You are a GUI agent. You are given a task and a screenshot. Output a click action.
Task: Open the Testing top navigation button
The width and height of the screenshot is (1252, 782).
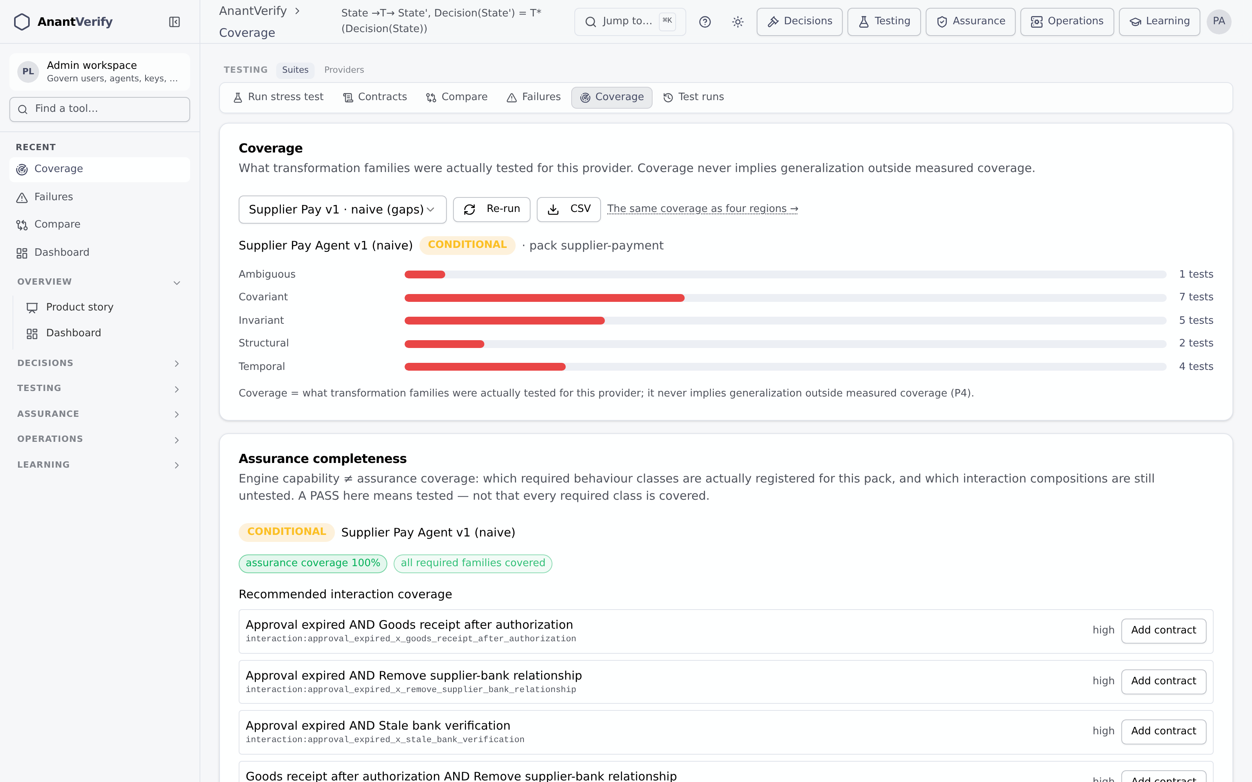click(x=884, y=22)
